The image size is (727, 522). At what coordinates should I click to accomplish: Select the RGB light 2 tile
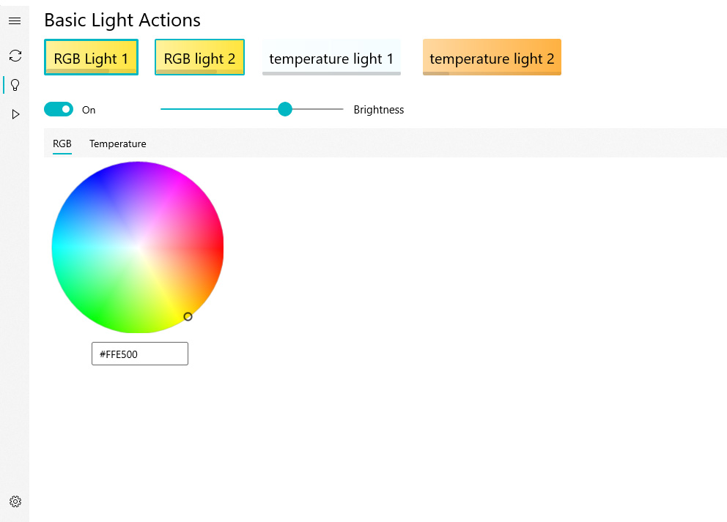[199, 58]
